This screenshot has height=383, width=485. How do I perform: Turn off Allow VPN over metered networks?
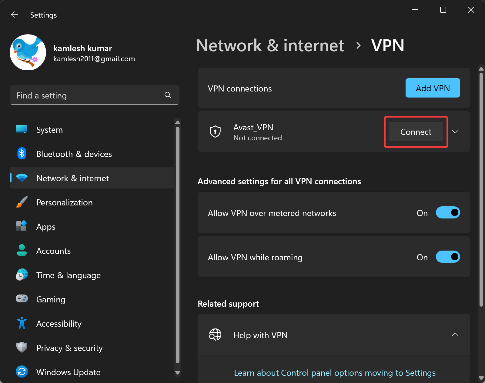pyautogui.click(x=448, y=212)
